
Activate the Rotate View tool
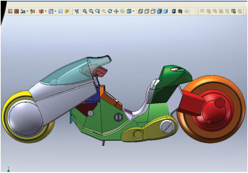110,11
